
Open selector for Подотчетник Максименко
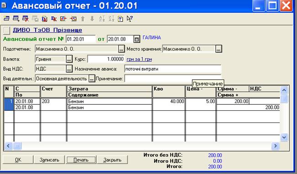pyautogui.click(x=121, y=49)
